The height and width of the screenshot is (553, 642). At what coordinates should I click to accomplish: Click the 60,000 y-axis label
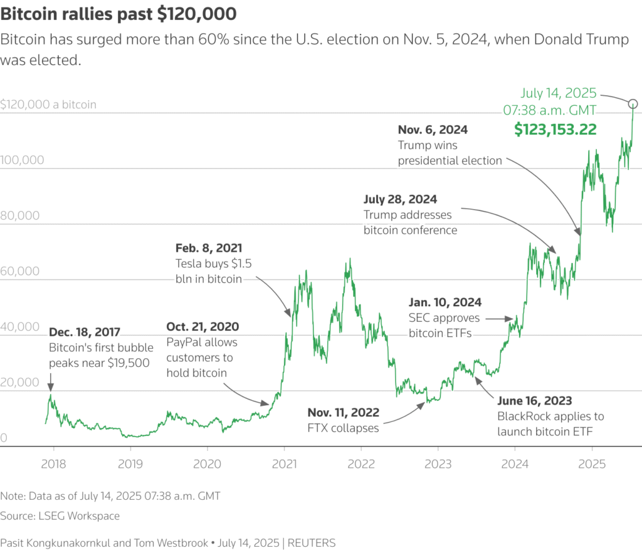pos(22,271)
